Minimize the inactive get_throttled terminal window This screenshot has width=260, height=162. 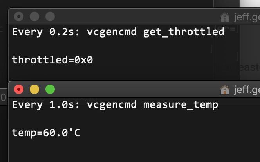[34, 16]
